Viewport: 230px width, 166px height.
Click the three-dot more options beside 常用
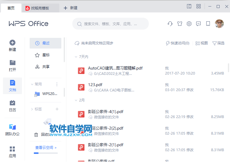tap(57, 84)
